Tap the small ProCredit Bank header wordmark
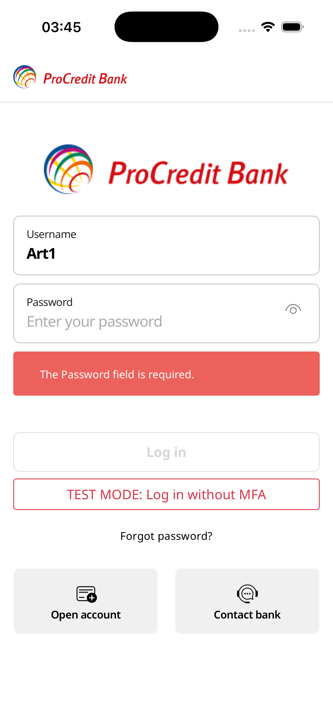This screenshot has width=333, height=724. pos(85,79)
